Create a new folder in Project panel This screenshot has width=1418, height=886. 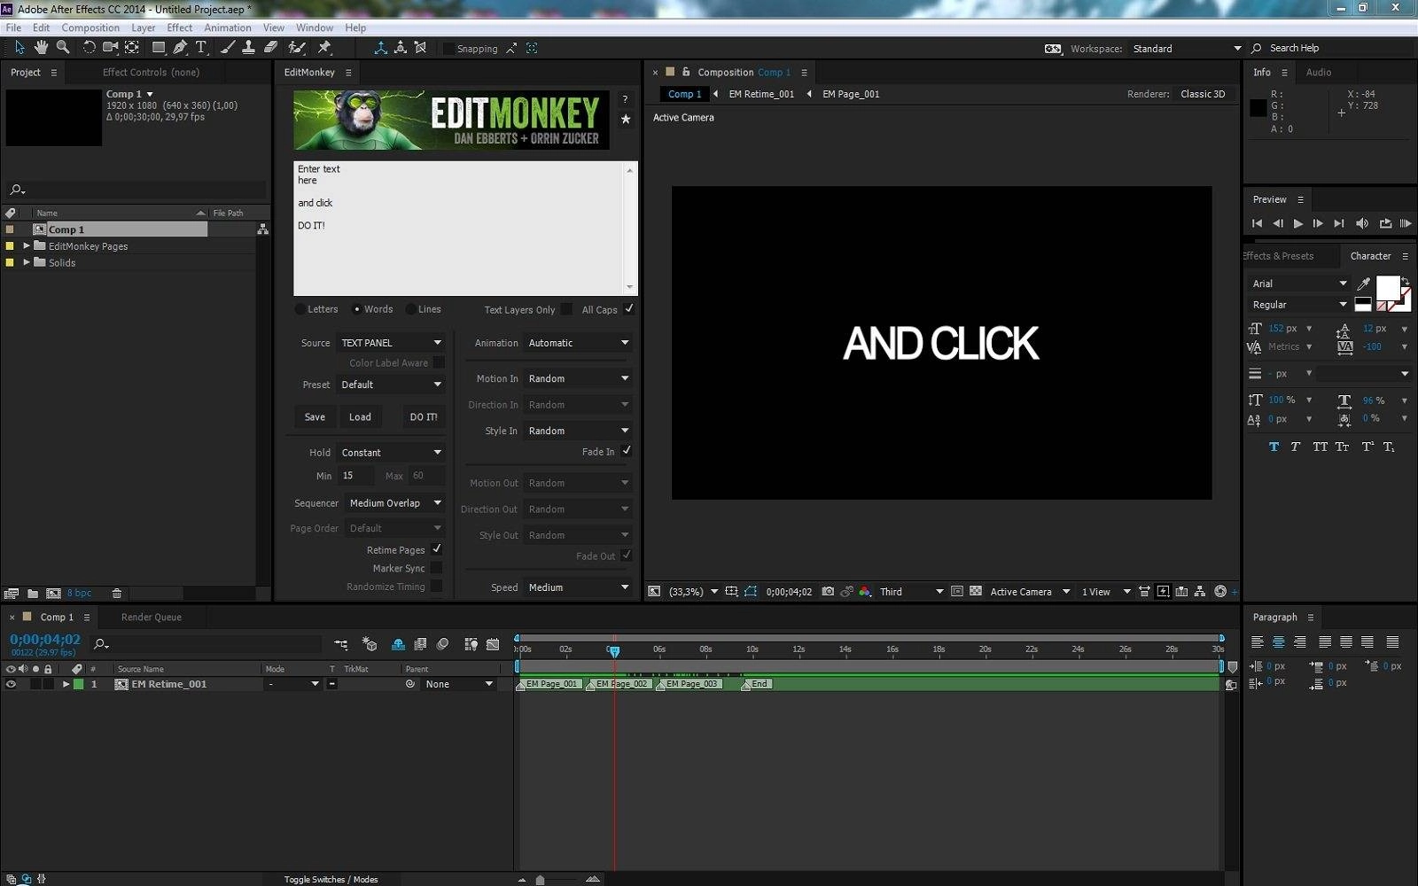(x=33, y=593)
